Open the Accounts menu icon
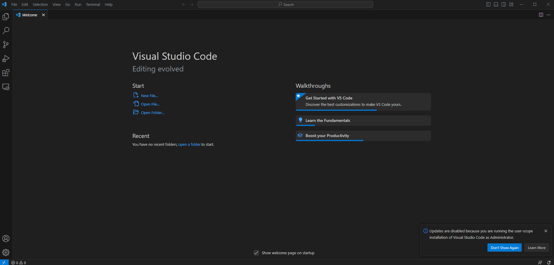 pos(6,238)
